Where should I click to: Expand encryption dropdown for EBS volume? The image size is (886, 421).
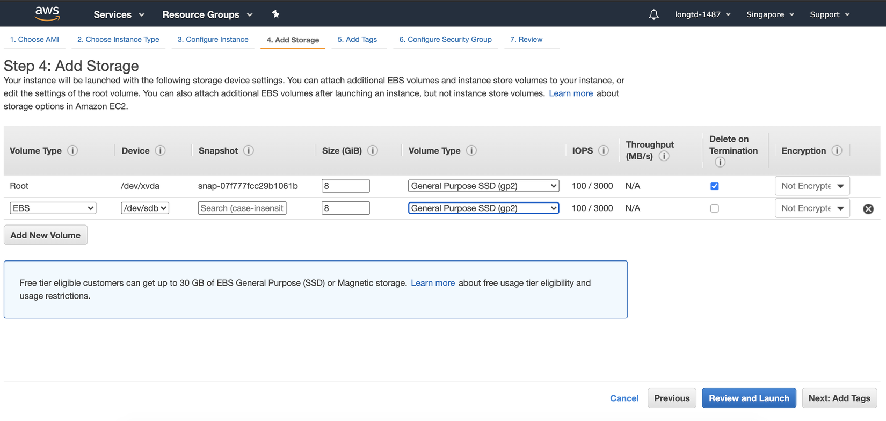(812, 208)
